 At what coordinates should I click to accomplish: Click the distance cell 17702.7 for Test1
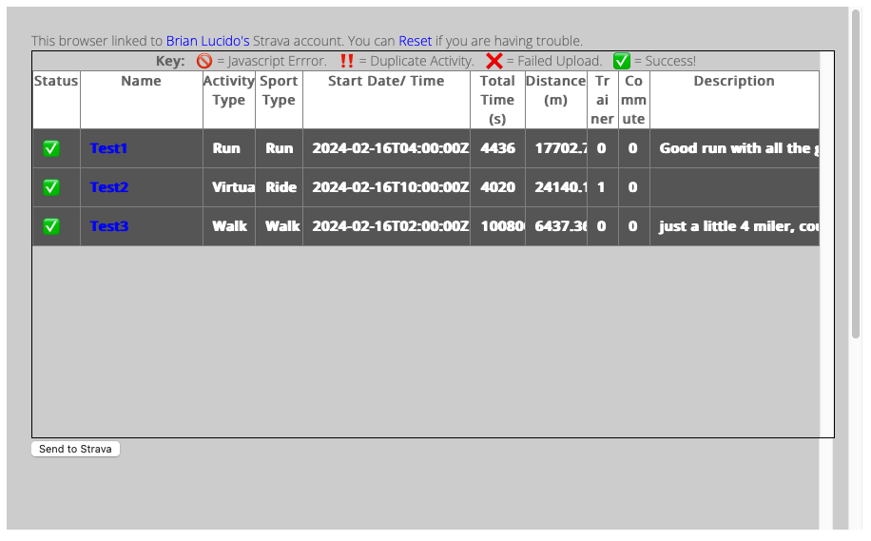[x=556, y=148]
